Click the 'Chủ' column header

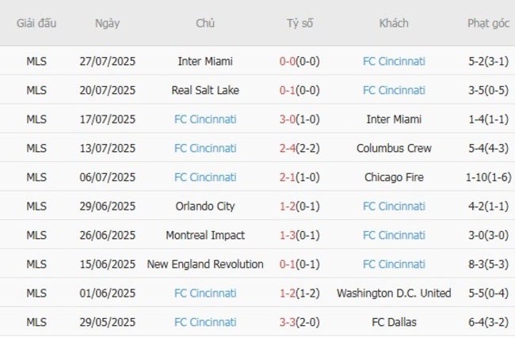pyautogui.click(x=205, y=23)
